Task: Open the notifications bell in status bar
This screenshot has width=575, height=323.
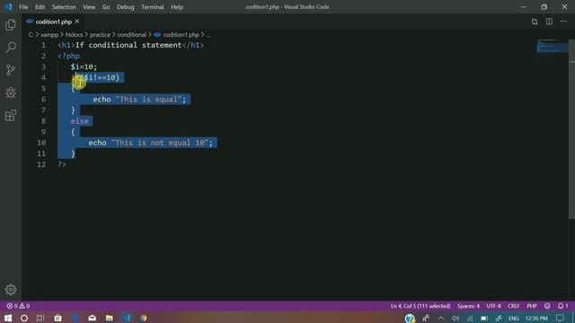Action: tap(563, 306)
